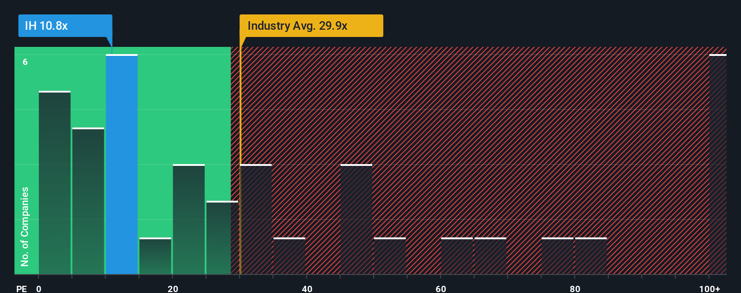
Task: Click the '6' y-axis value
Action: coord(25,62)
